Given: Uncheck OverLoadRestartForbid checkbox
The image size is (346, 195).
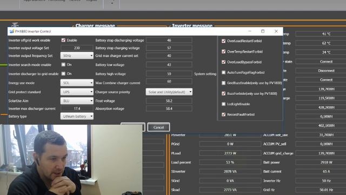Looking at the screenshot, I should coord(223,41).
